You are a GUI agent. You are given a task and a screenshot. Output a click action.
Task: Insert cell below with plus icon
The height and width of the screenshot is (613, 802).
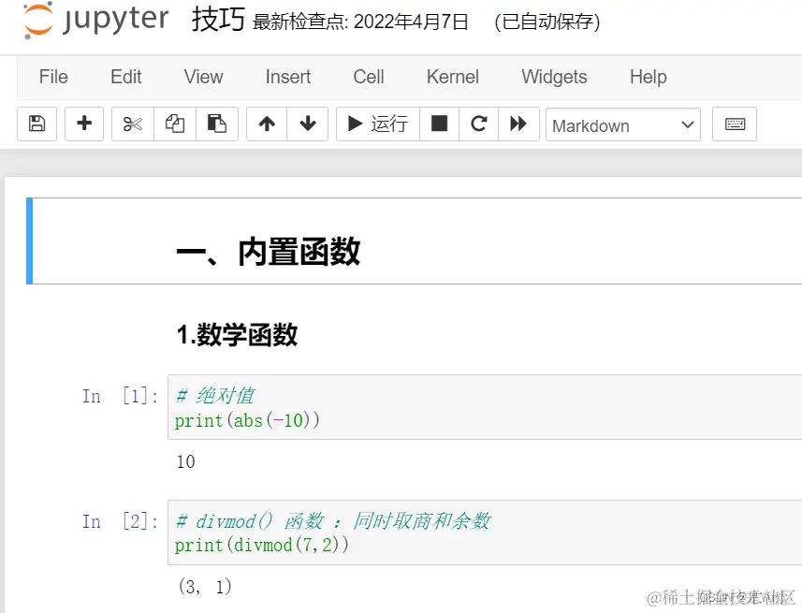[84, 124]
